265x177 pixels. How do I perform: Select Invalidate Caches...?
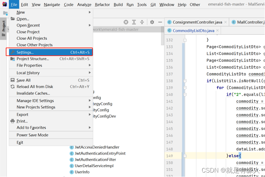(51, 93)
